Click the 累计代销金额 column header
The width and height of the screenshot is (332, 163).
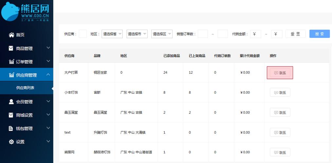pos(250,56)
